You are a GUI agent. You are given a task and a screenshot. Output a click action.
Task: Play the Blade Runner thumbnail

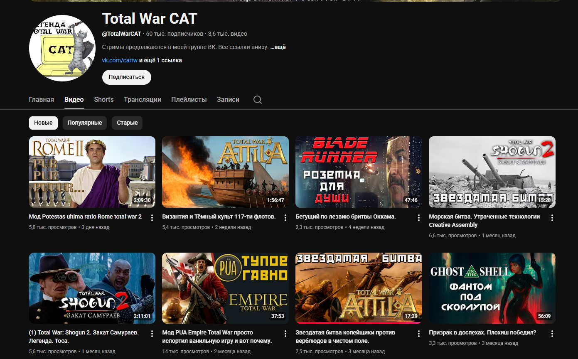coord(359,172)
